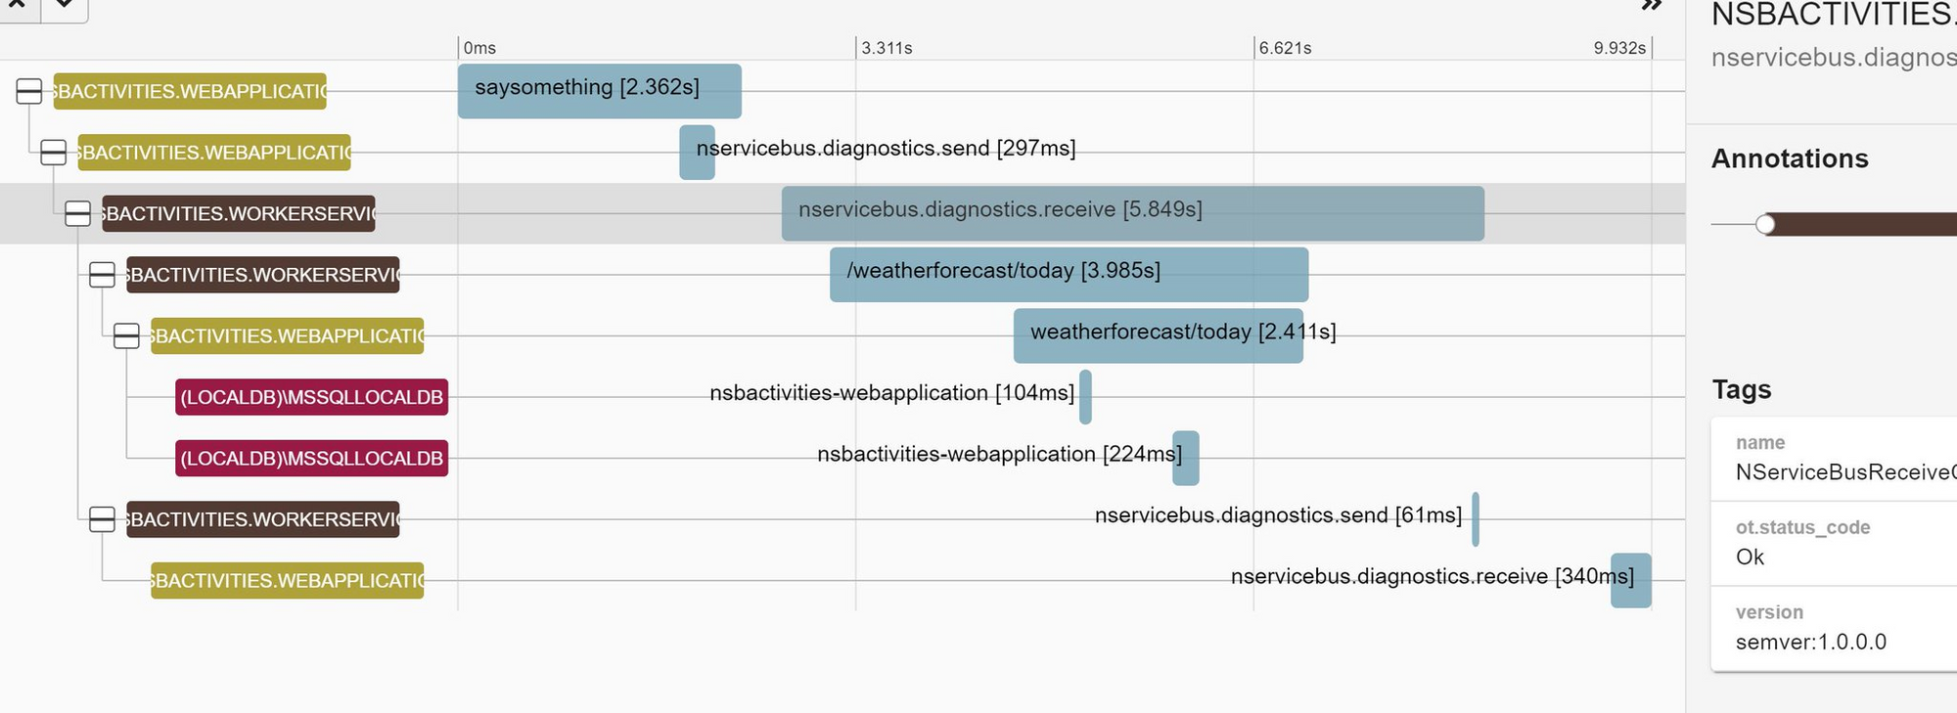Click the /weatherforecast/today 3.985s span bar
This screenshot has height=713, width=1957.
click(1069, 275)
